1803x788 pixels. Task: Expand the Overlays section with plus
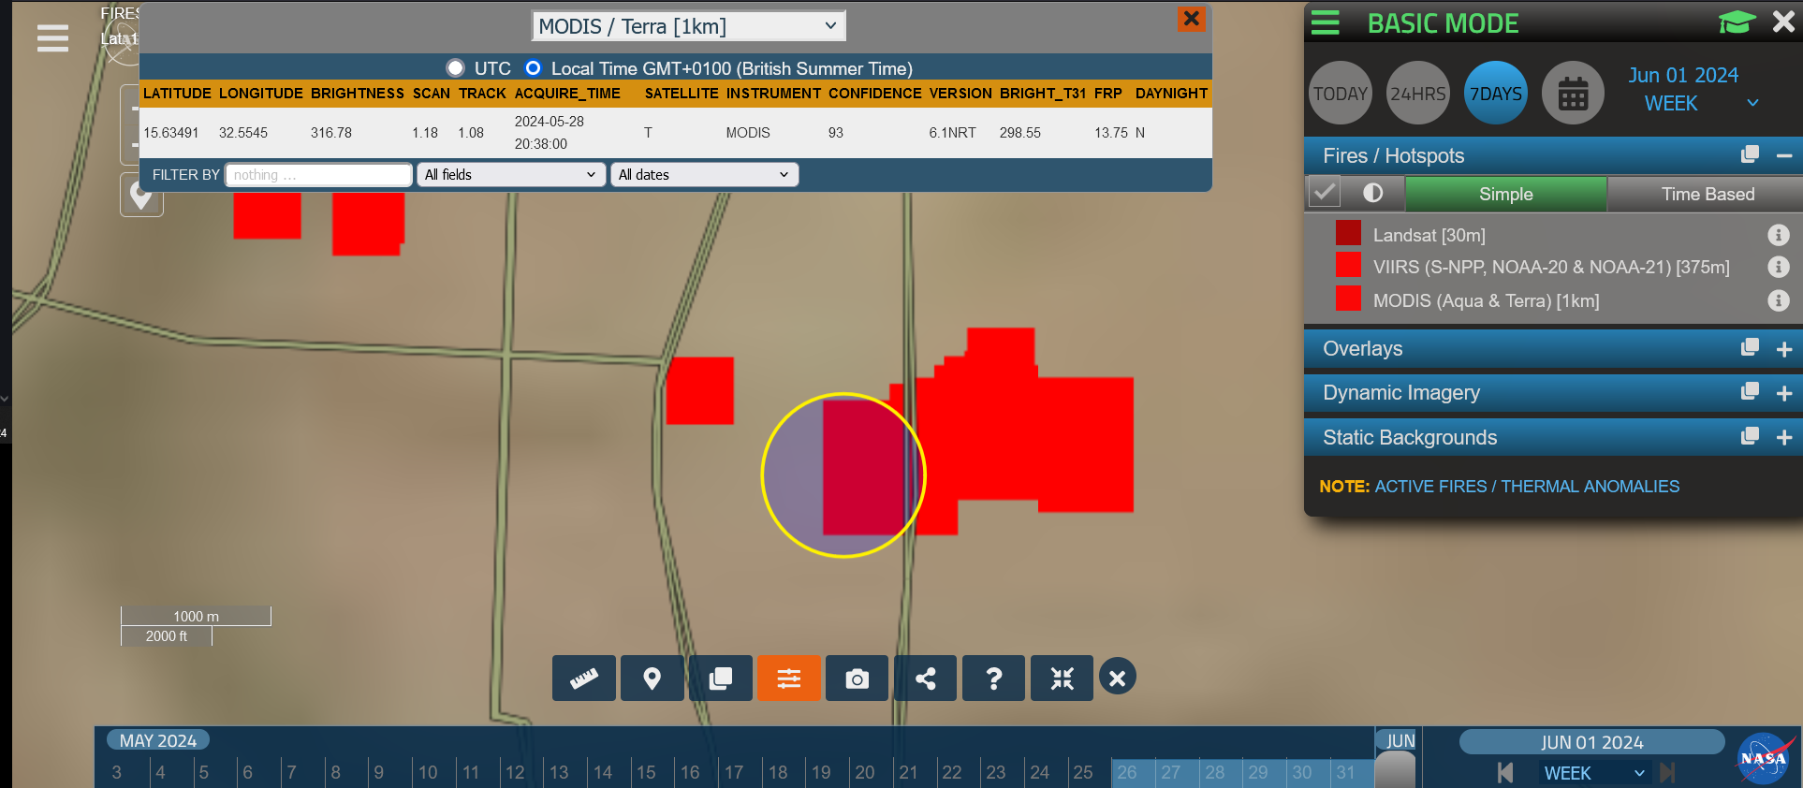point(1784,349)
